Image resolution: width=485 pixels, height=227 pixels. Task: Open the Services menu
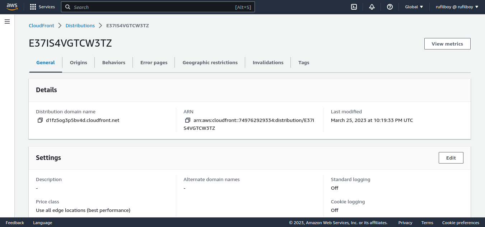42,6
